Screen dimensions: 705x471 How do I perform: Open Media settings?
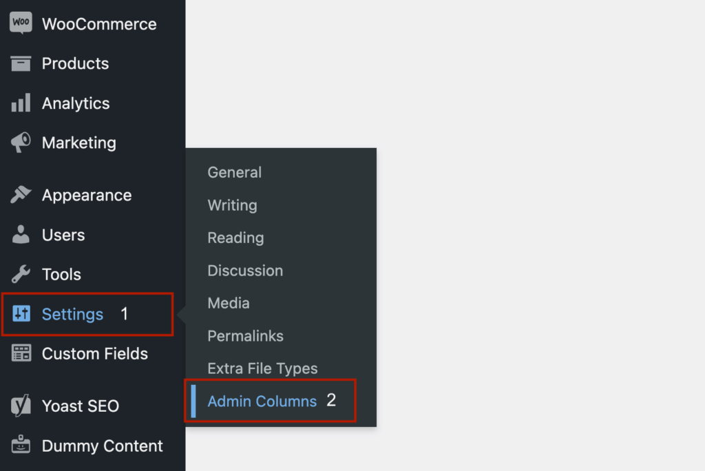coord(228,303)
